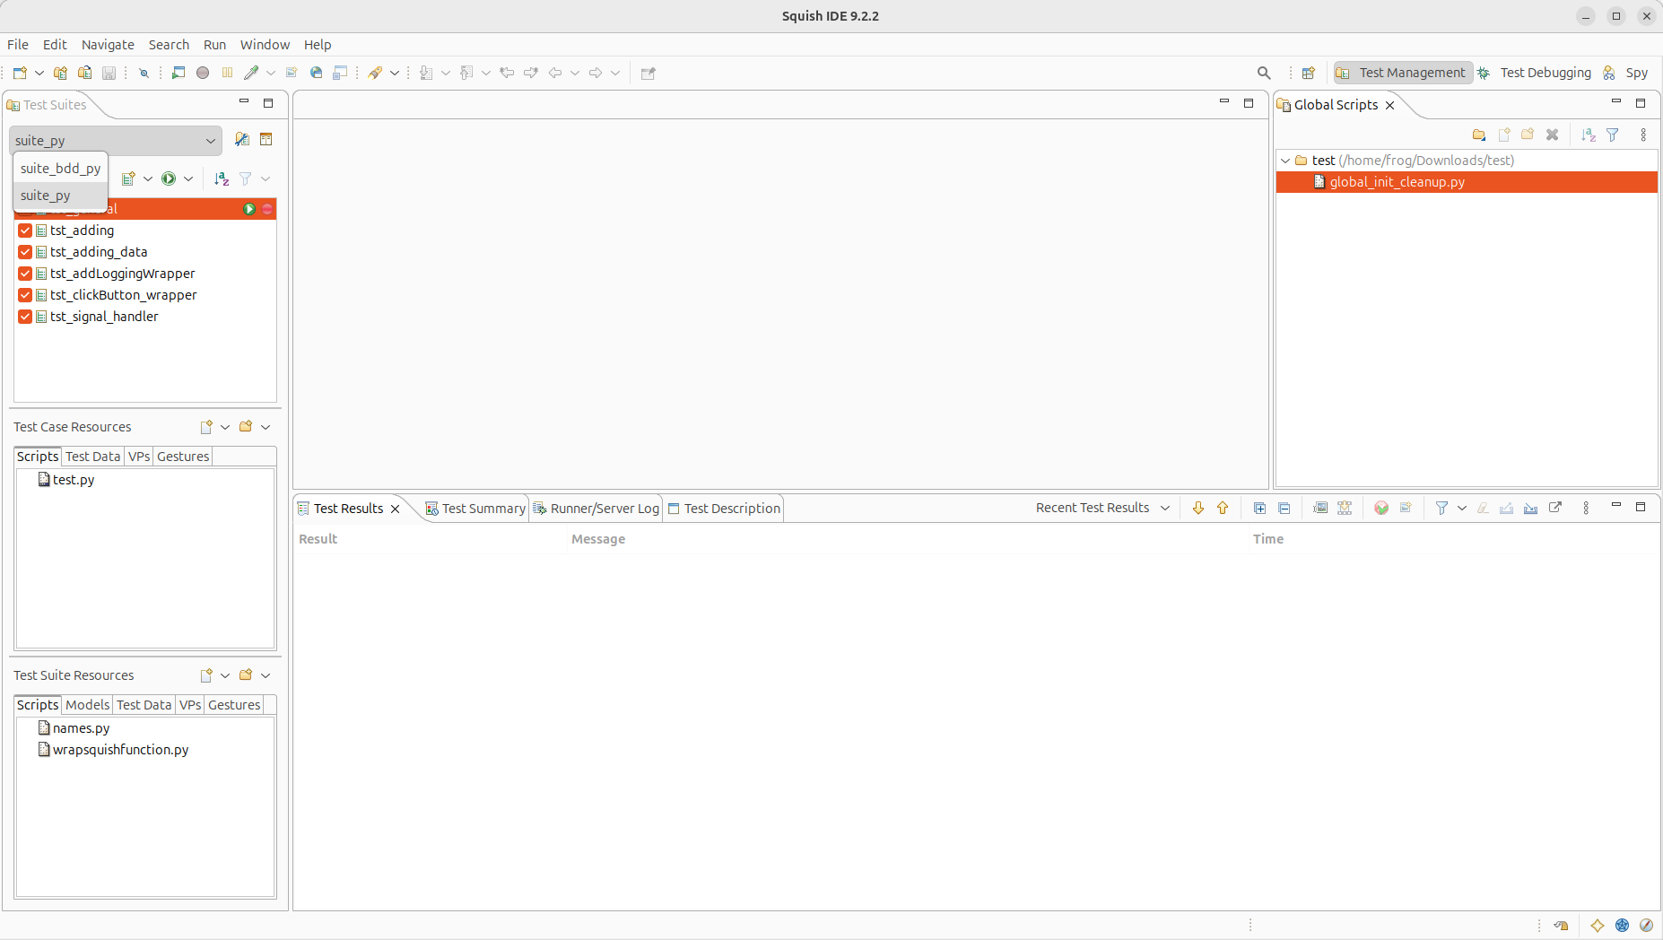Click the Launch AUT toolbar icon

[x=178, y=73]
